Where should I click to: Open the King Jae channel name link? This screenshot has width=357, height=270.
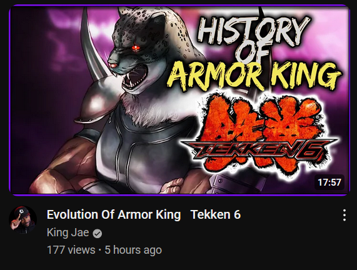click(x=68, y=232)
